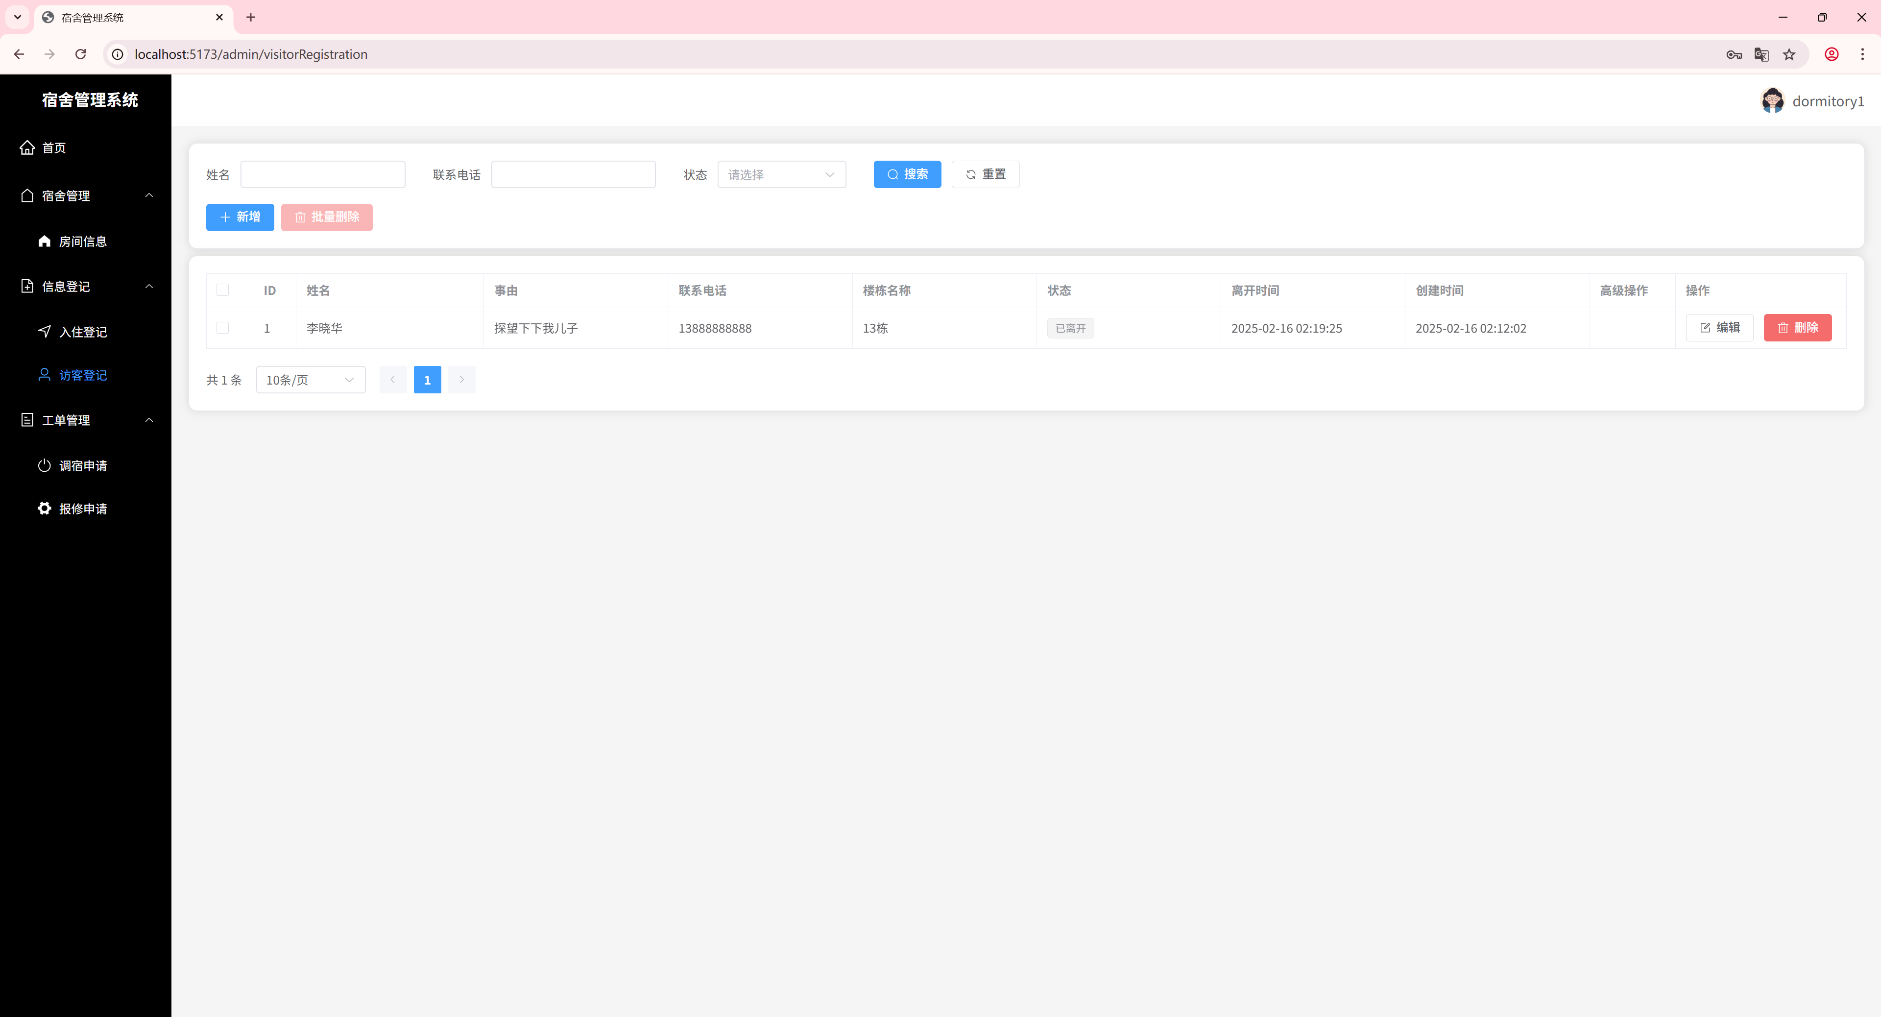Viewport: 1881px width, 1017px height.
Task: Open the 状态 filter dropdown
Action: 781,174
